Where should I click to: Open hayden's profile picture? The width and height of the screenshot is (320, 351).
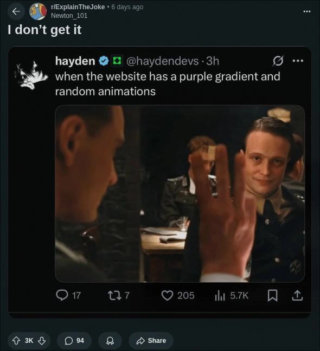pos(31,75)
